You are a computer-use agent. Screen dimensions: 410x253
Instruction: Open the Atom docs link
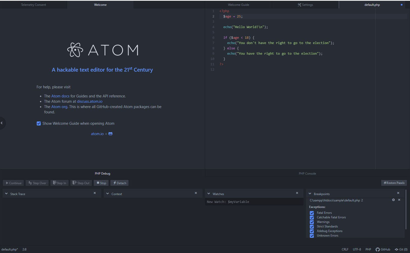coord(60,96)
